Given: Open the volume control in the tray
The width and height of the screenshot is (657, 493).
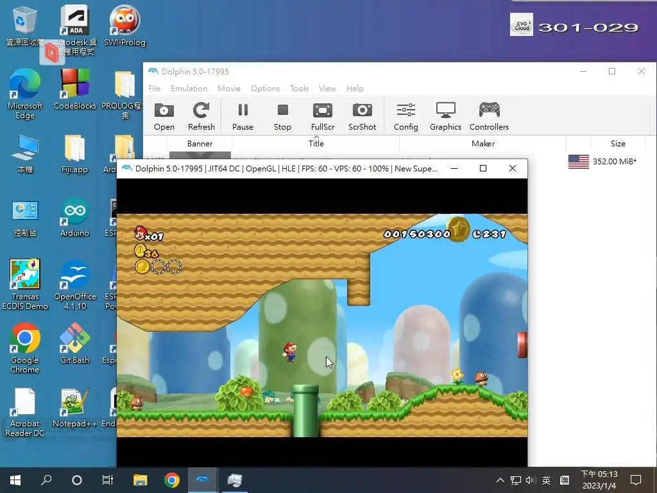Looking at the screenshot, I should 531,480.
